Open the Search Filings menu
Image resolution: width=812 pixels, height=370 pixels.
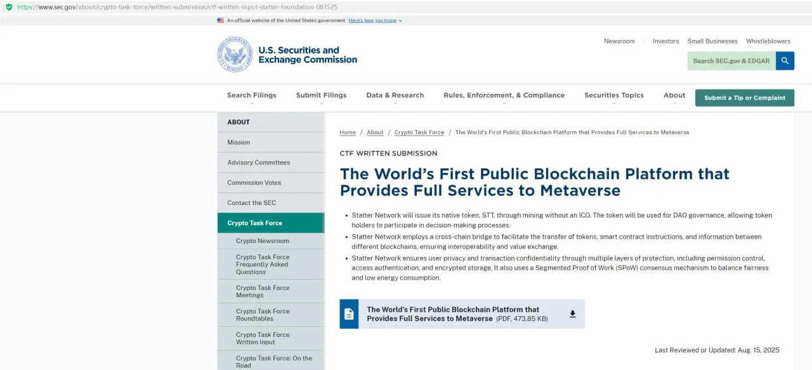pyautogui.click(x=252, y=95)
